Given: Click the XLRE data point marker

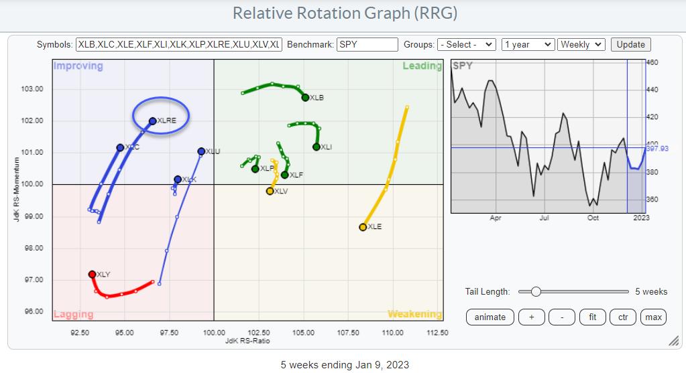Looking at the screenshot, I should point(152,121).
